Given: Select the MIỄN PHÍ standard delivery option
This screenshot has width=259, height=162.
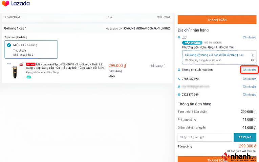Looking at the screenshot, I should (x=31, y=49).
